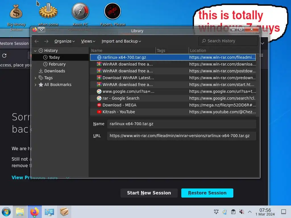Screen dimensions: 291x218
Task: Select history row with win-rar.com/start.ht... location
Action: (x=173, y=85)
